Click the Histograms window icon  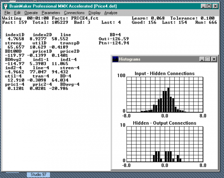coord(115,59)
